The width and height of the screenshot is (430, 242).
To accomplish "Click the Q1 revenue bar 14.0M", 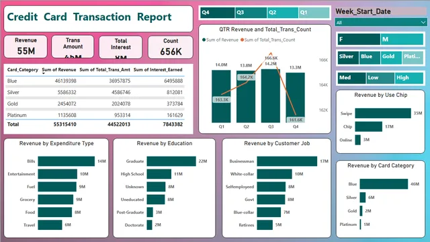I will (x=221, y=96).
